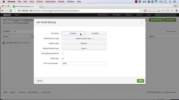Open the Chrome hamburger menu
Image resolution: width=179 pixels, height=100 pixels.
176,11
